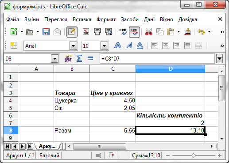Image resolution: width=229 pixels, height=163 pixels.
Task: Open the Довідка menu
Action: [x=187, y=19]
